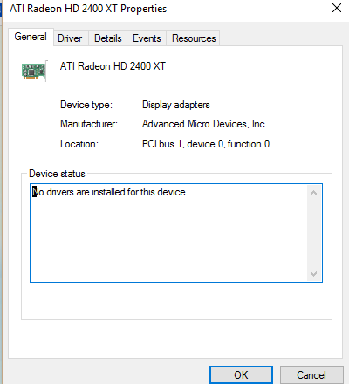Click the dialog title bar text
Screen dimensions: 349x384
coord(88,9)
